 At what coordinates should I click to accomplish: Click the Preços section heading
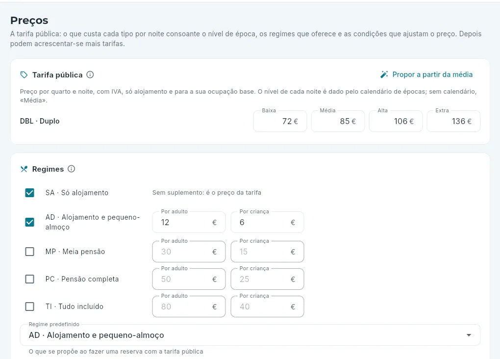click(29, 21)
